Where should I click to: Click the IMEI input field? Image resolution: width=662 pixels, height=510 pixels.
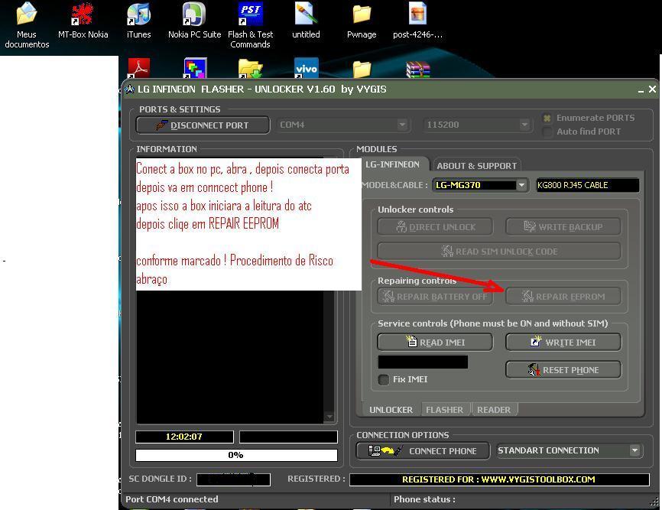423,362
